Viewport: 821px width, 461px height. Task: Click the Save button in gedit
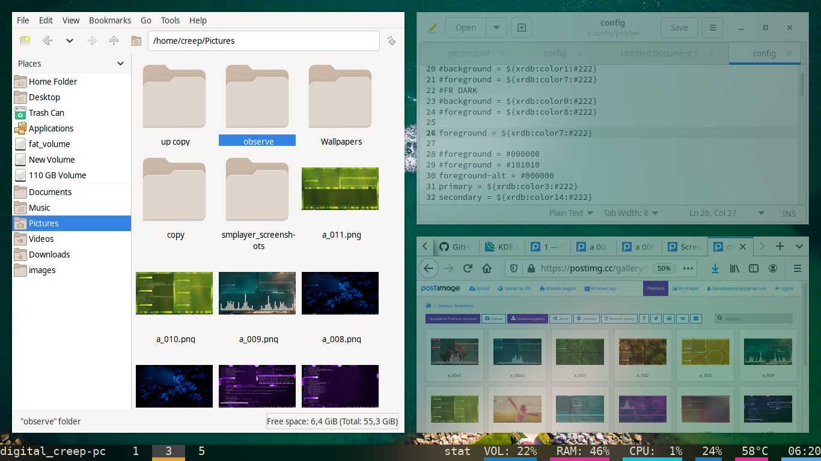[679, 28]
